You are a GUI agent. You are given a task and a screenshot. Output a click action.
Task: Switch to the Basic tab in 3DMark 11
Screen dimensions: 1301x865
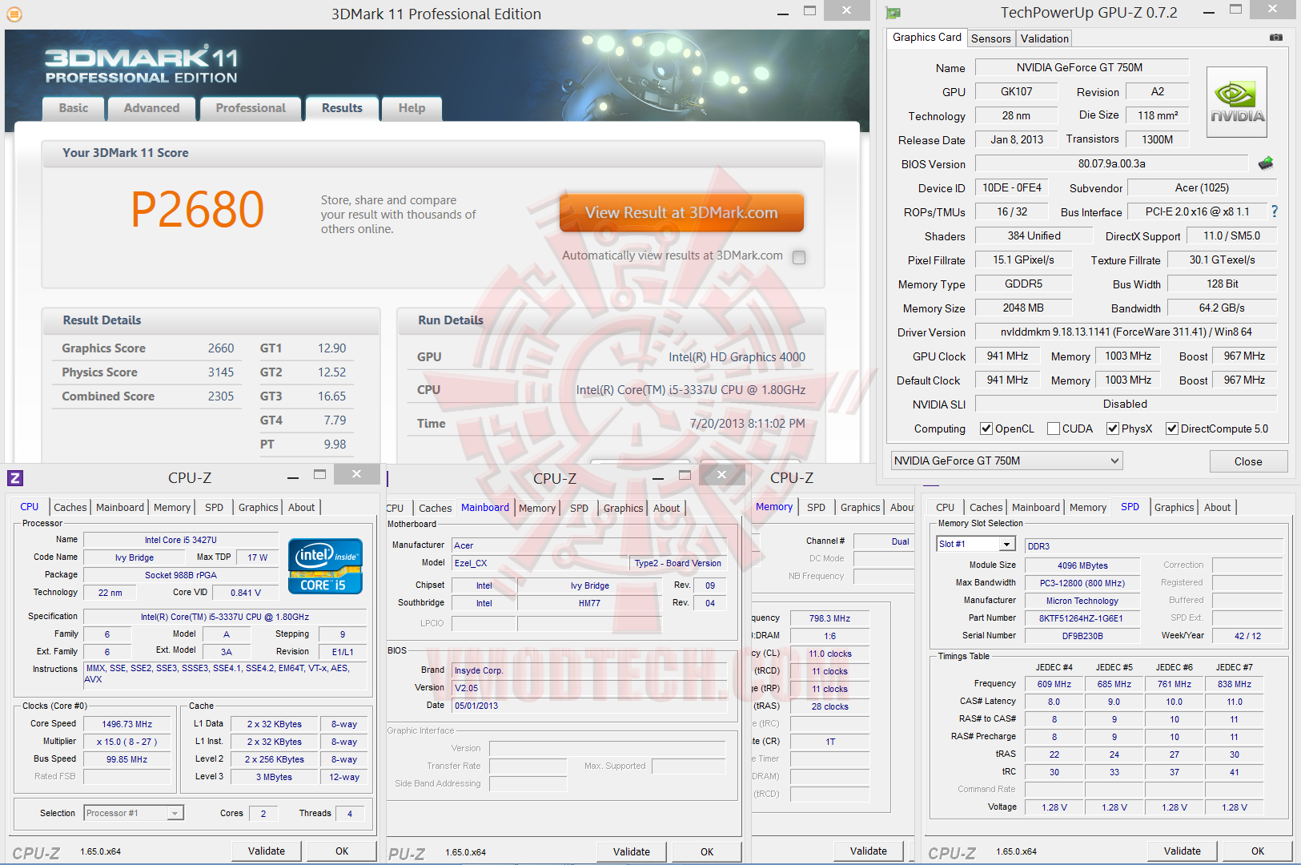coord(74,108)
